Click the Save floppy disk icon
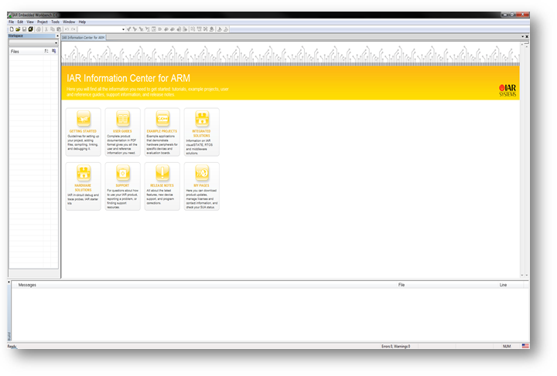Image resolution: width=557 pixels, height=376 pixels. (x=24, y=29)
